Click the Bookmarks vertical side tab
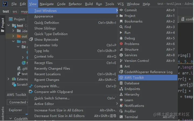 [x=3, y=113]
